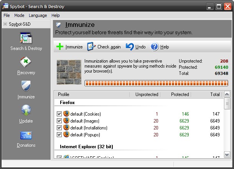This screenshot has width=234, height=169.
Task: Click the profile list scroll down arrow
Action: pos(227,154)
